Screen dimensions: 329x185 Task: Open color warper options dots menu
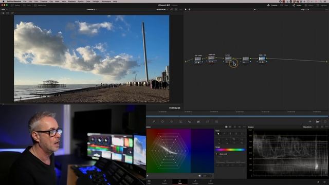click(x=244, y=127)
